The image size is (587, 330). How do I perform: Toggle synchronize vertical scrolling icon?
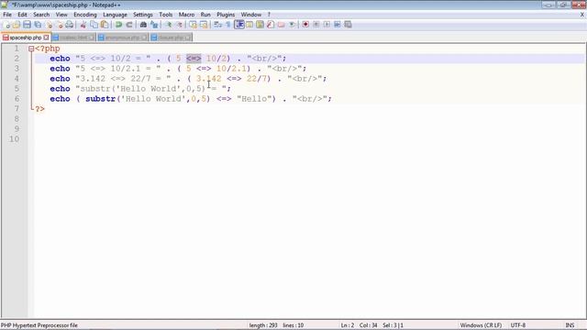tap(193, 25)
